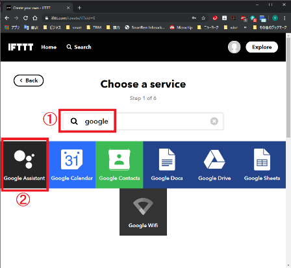Image resolution: width=291 pixels, height=268 pixels.
Task: Go to the Home menu item
Action: point(49,47)
